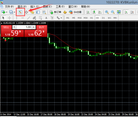Switch chart to candlesticks style

pyautogui.click(x=94, y=12)
